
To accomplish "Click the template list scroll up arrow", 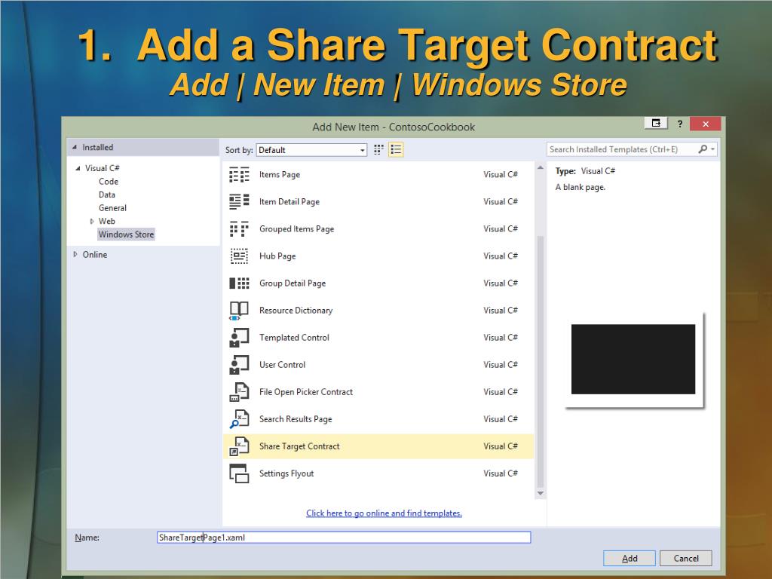I will click(x=540, y=168).
